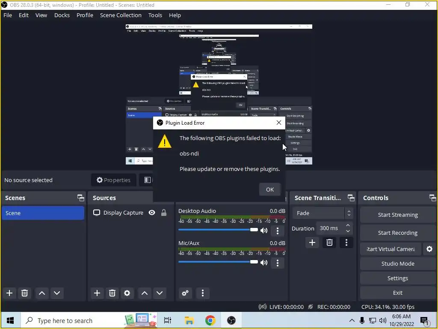Open the File menu
Image resolution: width=438 pixels, height=329 pixels.
8,15
